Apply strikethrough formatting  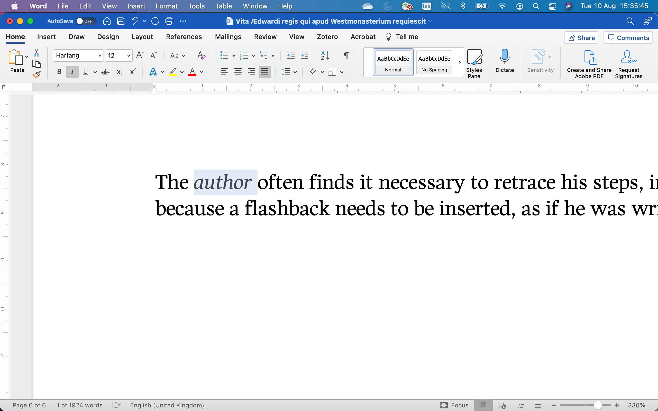(x=105, y=72)
